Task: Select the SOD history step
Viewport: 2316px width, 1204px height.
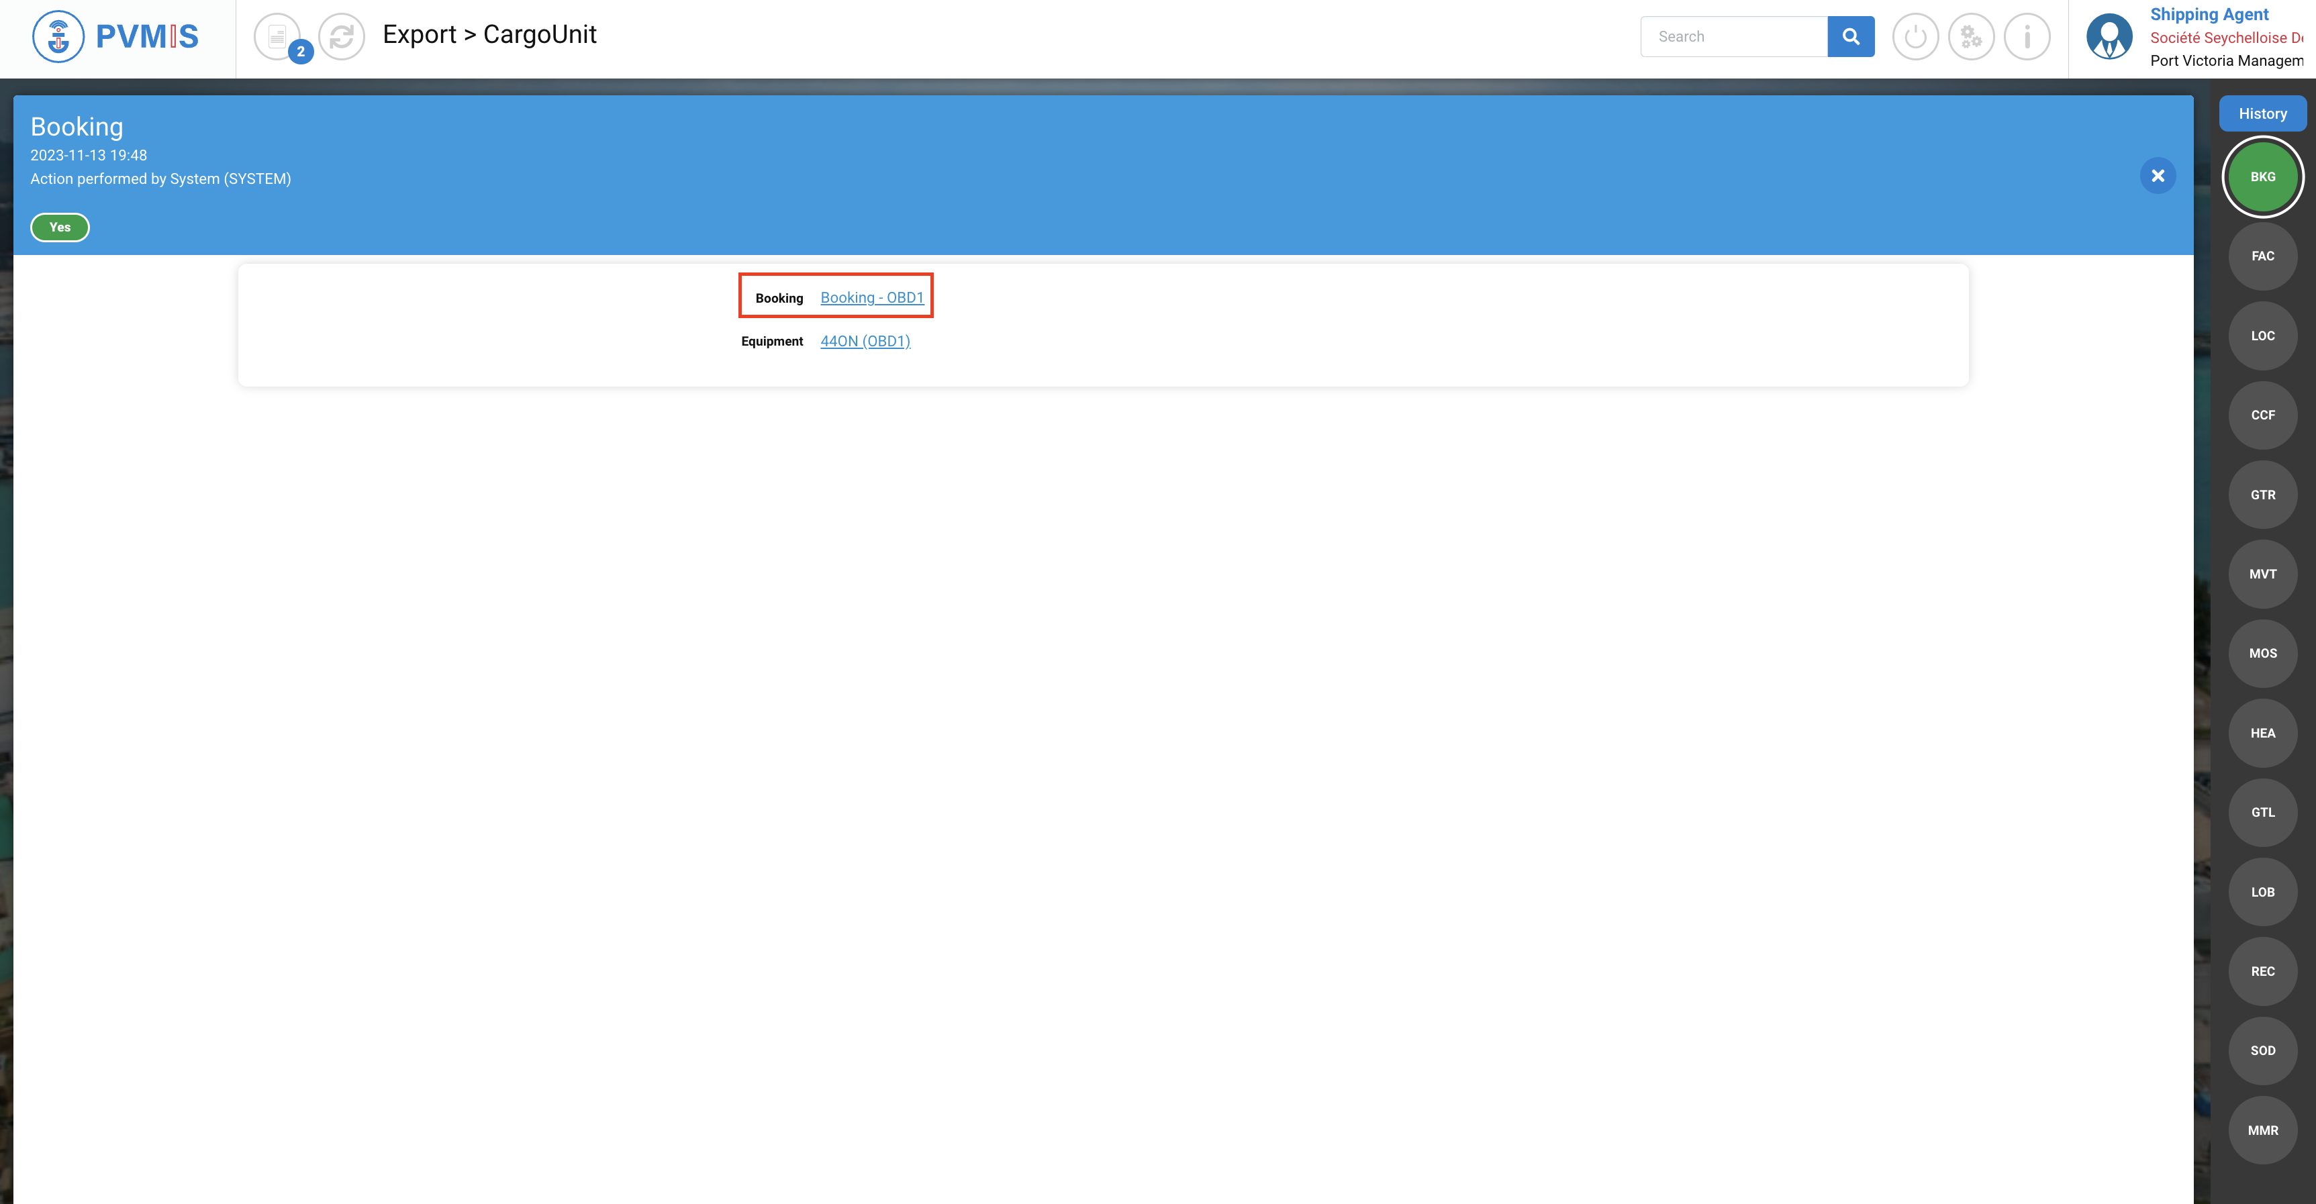Action: tap(2262, 1050)
